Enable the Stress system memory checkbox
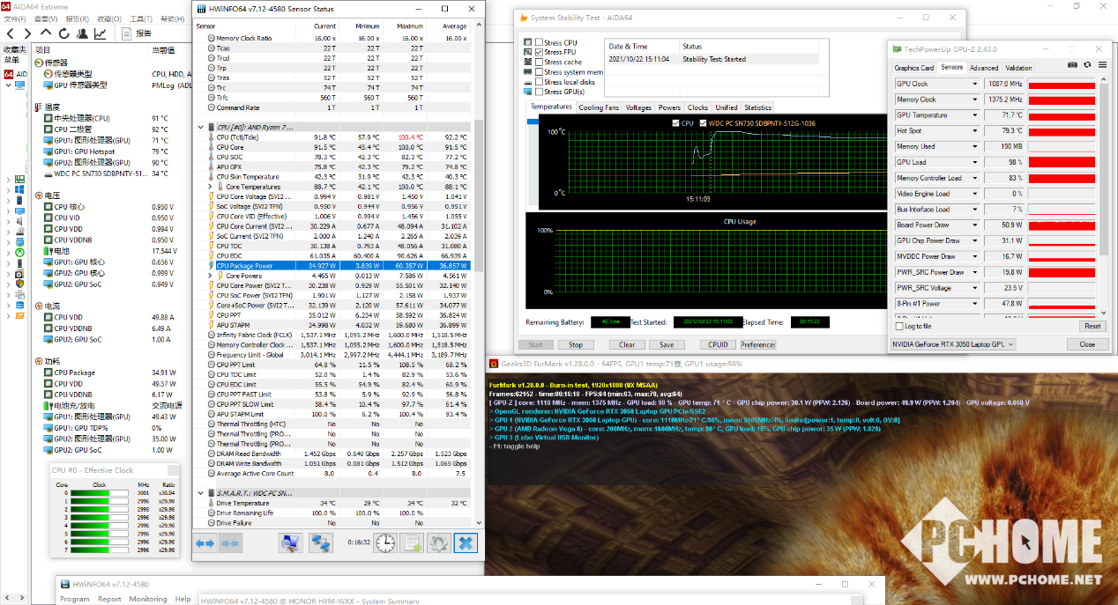The image size is (1118, 605). point(540,72)
